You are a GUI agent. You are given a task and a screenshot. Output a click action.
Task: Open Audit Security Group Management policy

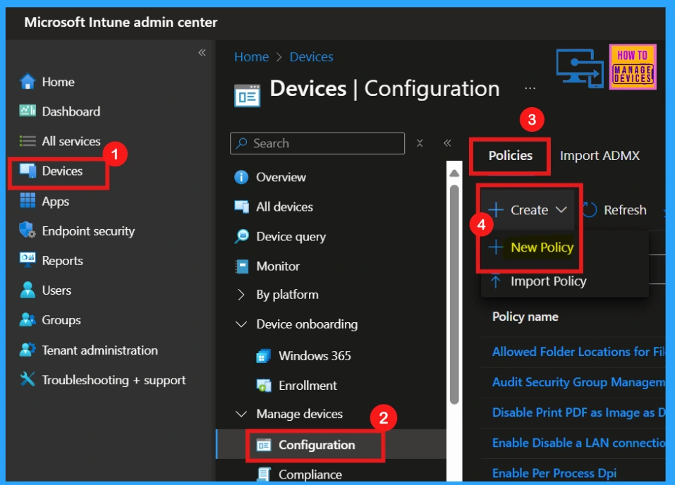[578, 382]
